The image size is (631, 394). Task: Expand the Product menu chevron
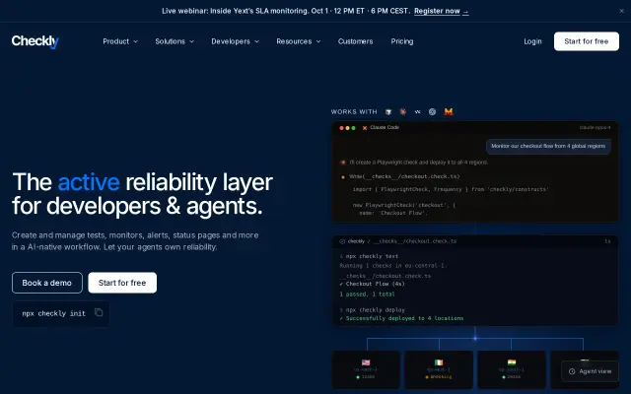pos(136,41)
